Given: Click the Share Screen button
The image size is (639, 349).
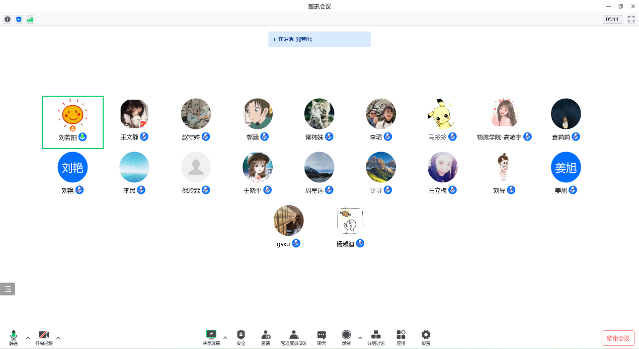Looking at the screenshot, I should [211, 337].
